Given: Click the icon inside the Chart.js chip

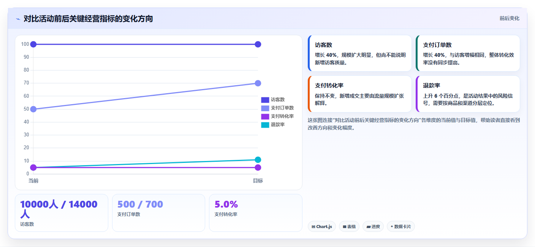Looking at the screenshot, I should click(x=313, y=227).
